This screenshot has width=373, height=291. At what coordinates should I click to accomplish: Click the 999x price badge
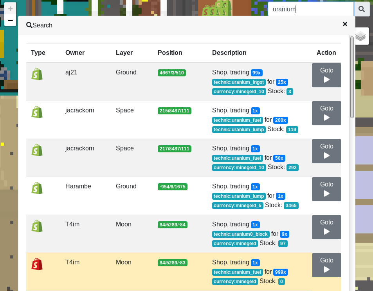281,272
